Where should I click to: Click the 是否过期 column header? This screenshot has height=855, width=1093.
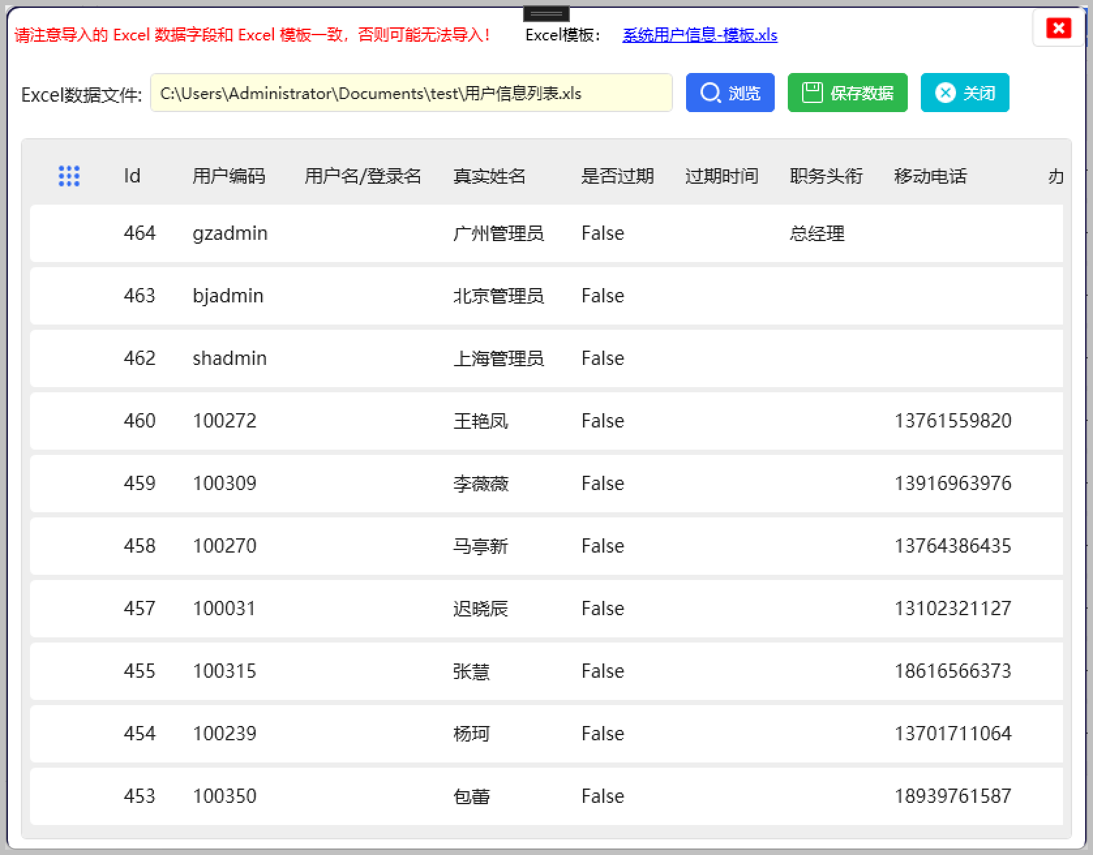[617, 176]
